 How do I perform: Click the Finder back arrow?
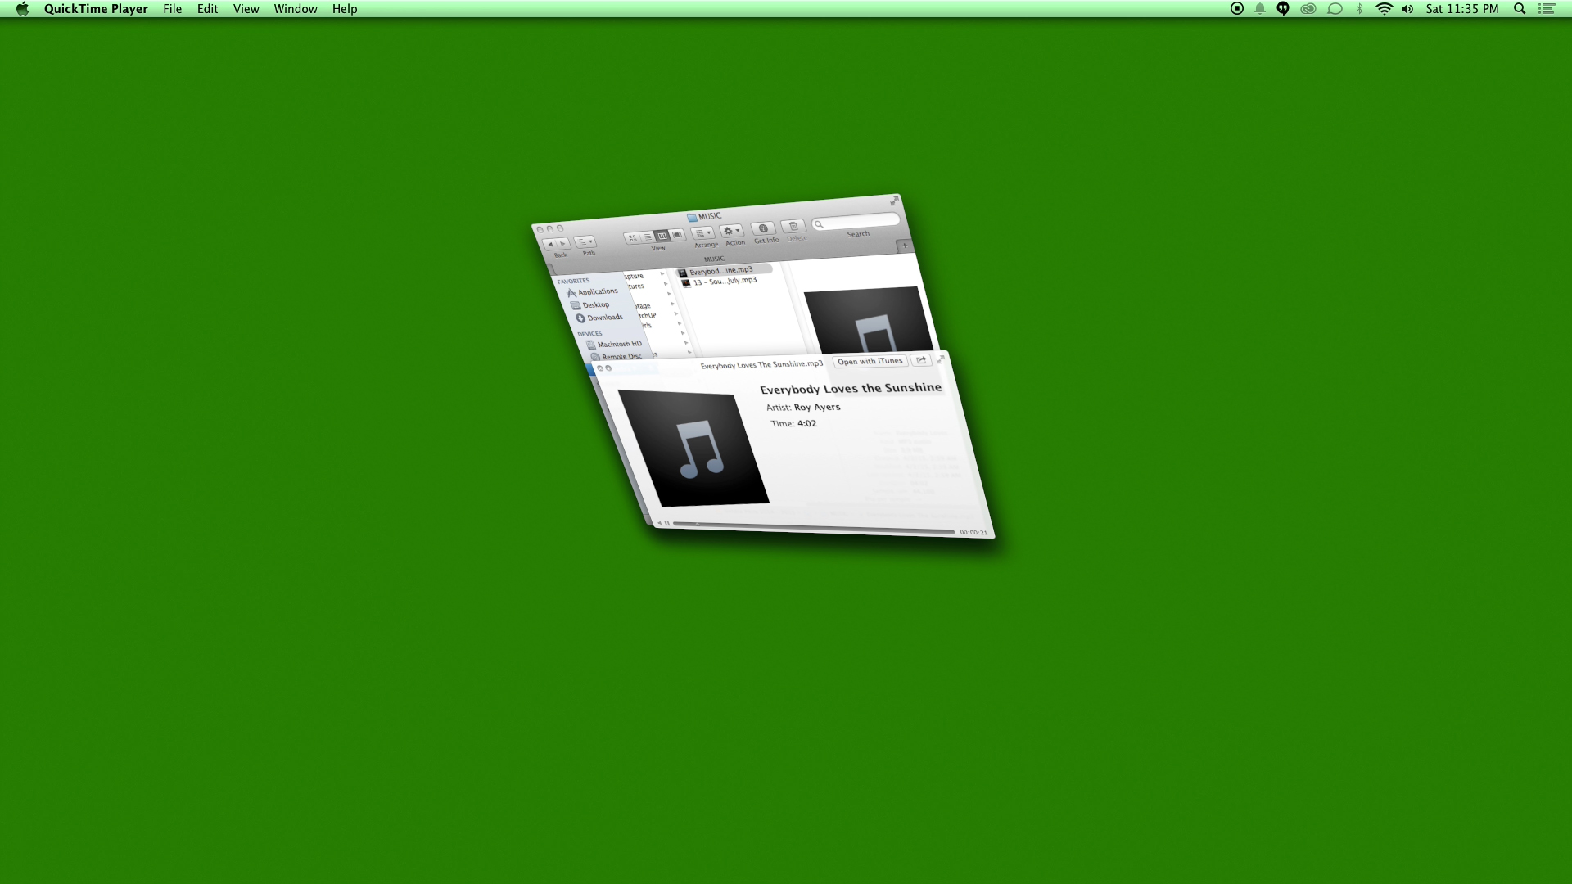pyautogui.click(x=550, y=244)
